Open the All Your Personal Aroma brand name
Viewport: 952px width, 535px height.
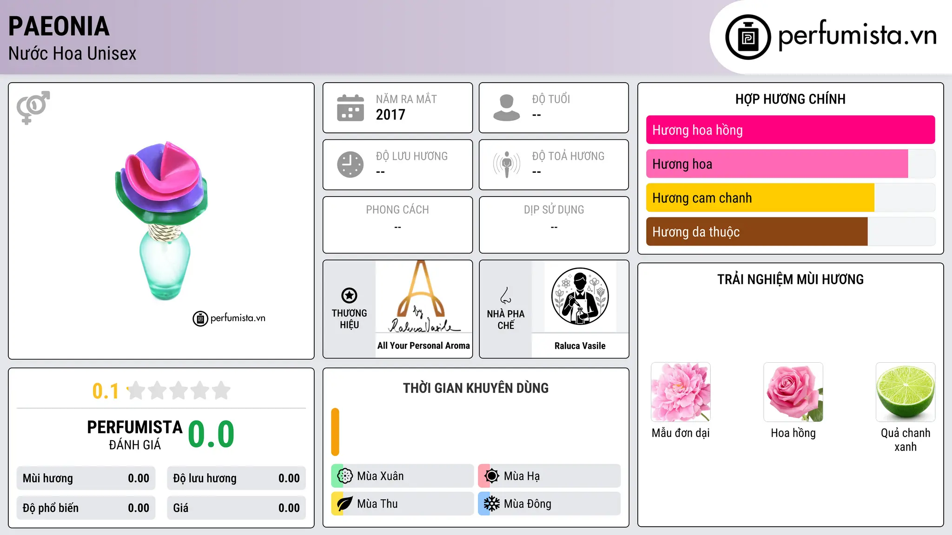coord(423,346)
